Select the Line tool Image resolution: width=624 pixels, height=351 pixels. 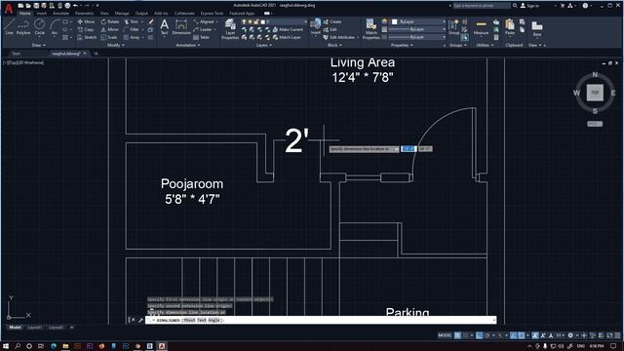click(x=10, y=27)
